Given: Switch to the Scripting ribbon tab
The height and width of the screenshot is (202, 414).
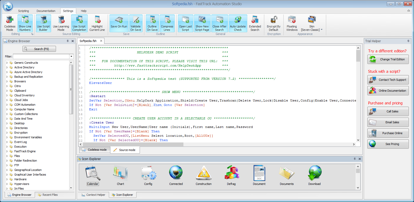Looking at the screenshot, I should (x=24, y=11).
